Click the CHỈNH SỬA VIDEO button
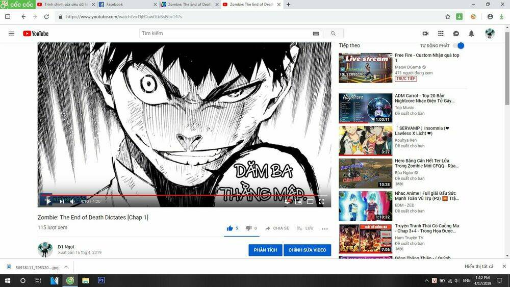 [x=307, y=250]
